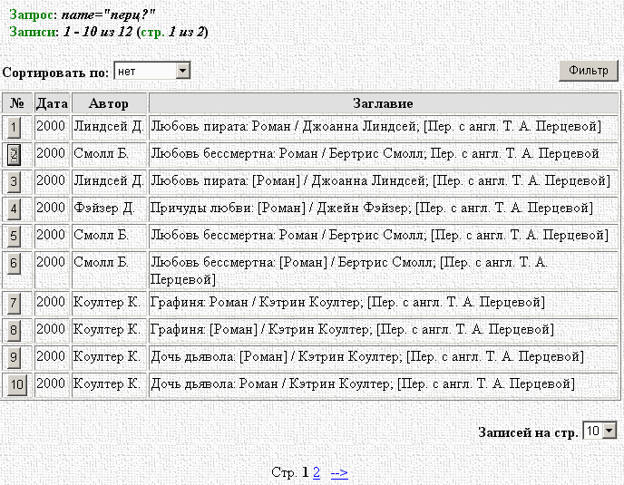
Task: Click the Заглавие column header
Action: (x=383, y=103)
